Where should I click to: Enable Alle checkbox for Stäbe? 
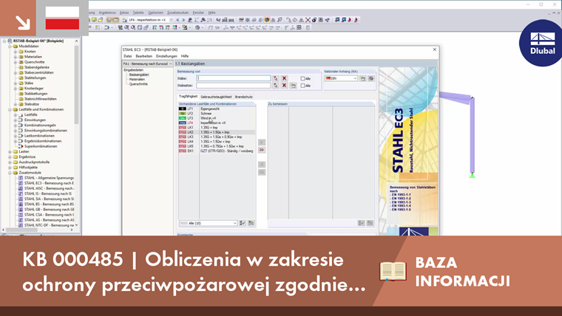click(x=302, y=79)
